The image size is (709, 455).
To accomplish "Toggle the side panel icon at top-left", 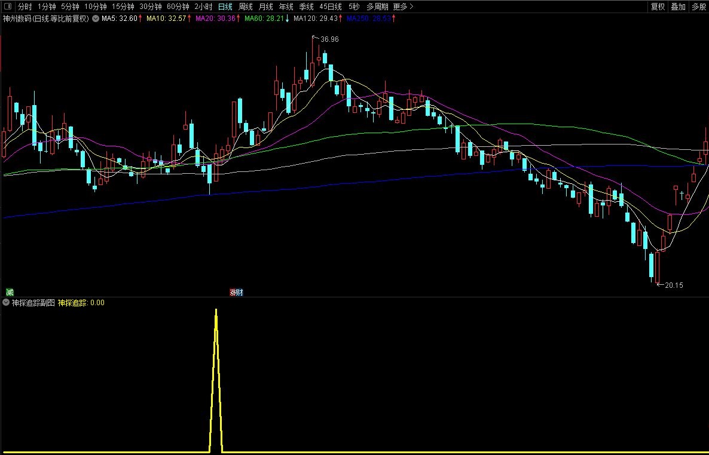I will click(x=7, y=7).
